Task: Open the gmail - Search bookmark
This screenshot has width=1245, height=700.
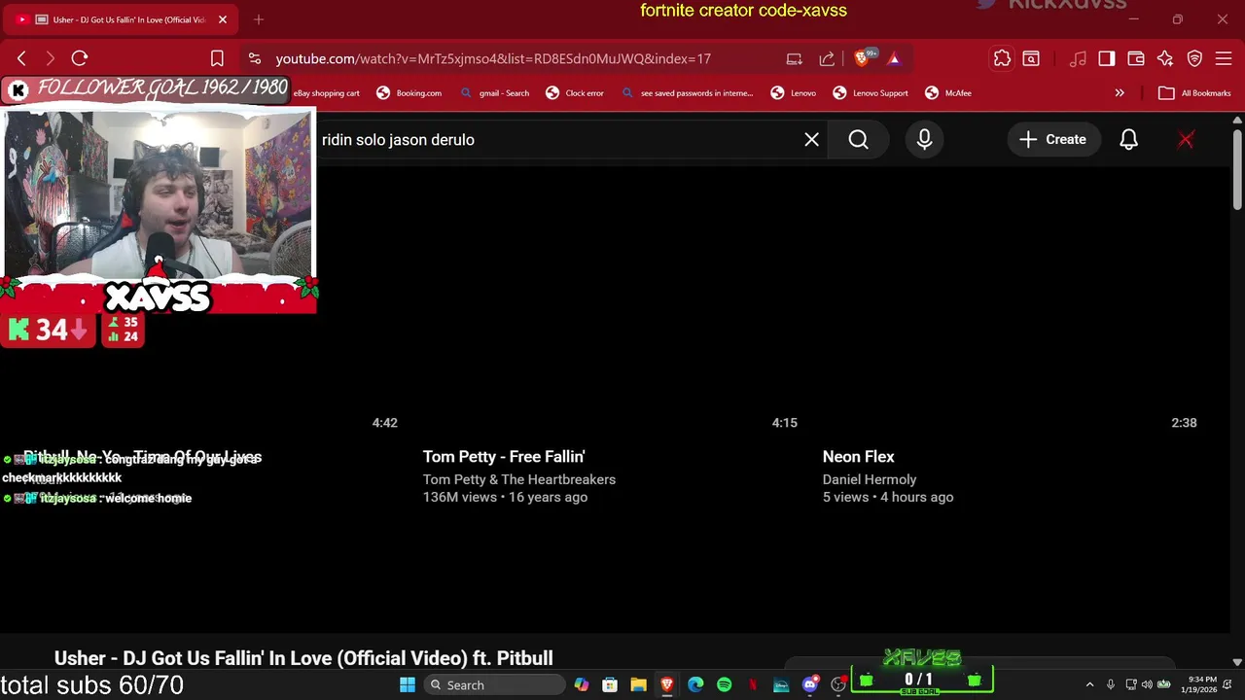Action: (x=494, y=93)
